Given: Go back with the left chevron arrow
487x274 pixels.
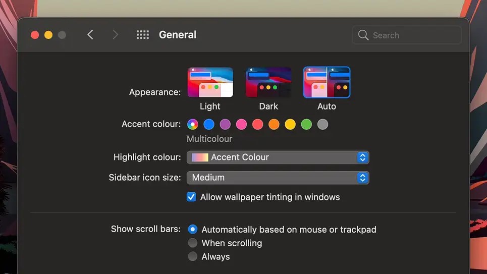Looking at the screenshot, I should pyautogui.click(x=90, y=35).
